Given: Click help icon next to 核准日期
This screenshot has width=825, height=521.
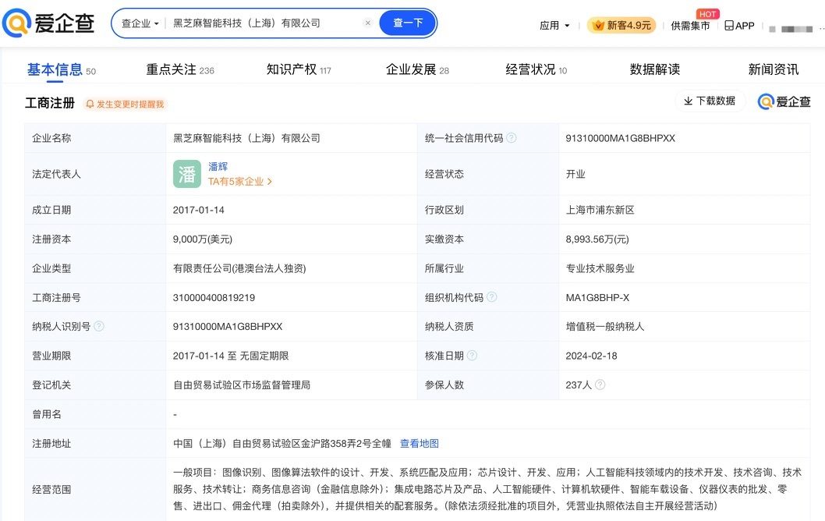Looking at the screenshot, I should (473, 356).
